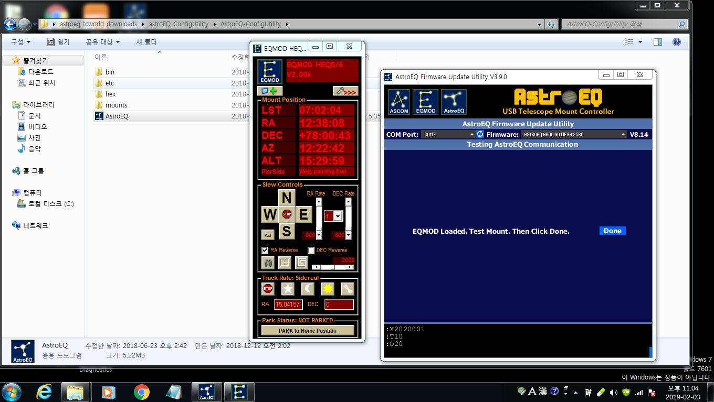This screenshot has width=714, height=402.
Task: Click the AstroEQ-ConfigUtility search box
Action: tap(624, 24)
